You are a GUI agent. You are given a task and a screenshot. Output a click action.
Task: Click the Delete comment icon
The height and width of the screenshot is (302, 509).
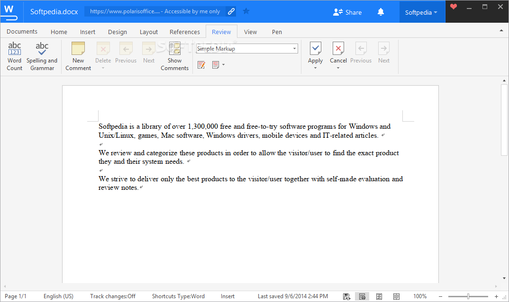(103, 49)
